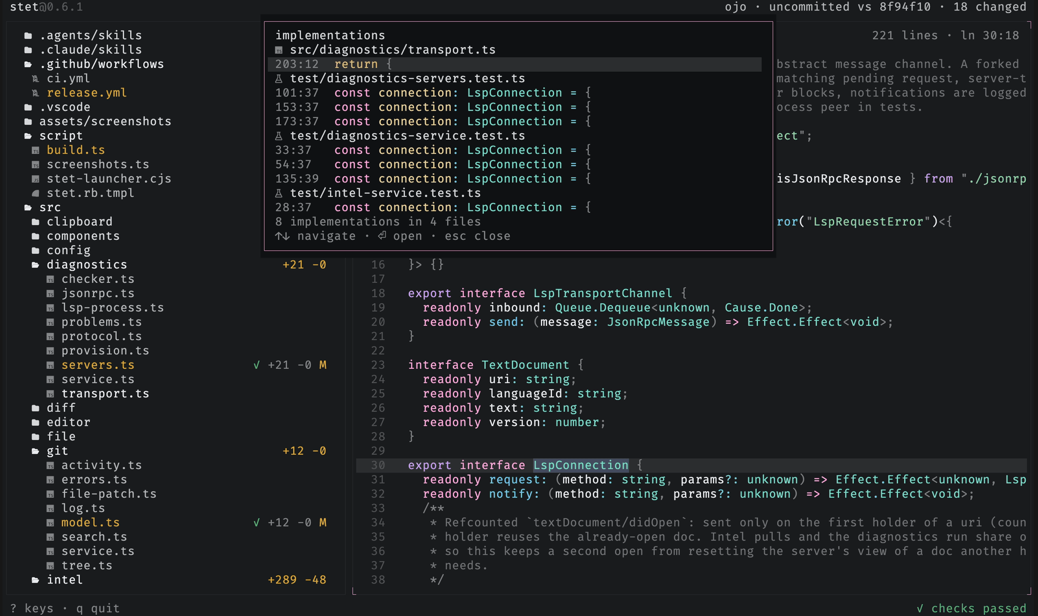Image resolution: width=1038 pixels, height=616 pixels.
Task: Open provision.ts in the file tree
Action: (x=105, y=351)
